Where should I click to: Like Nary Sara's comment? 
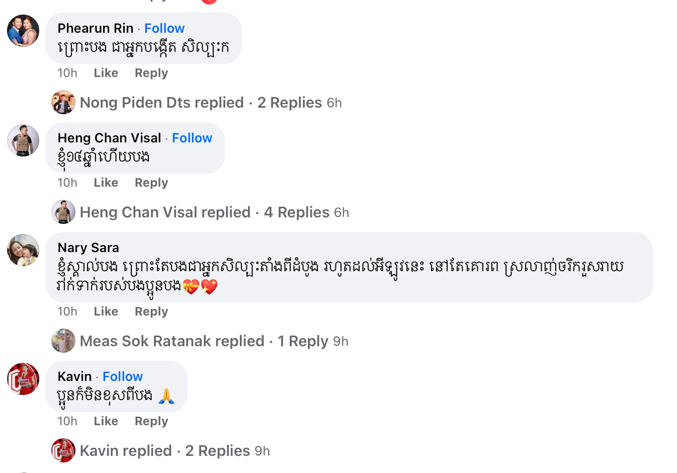[106, 311]
